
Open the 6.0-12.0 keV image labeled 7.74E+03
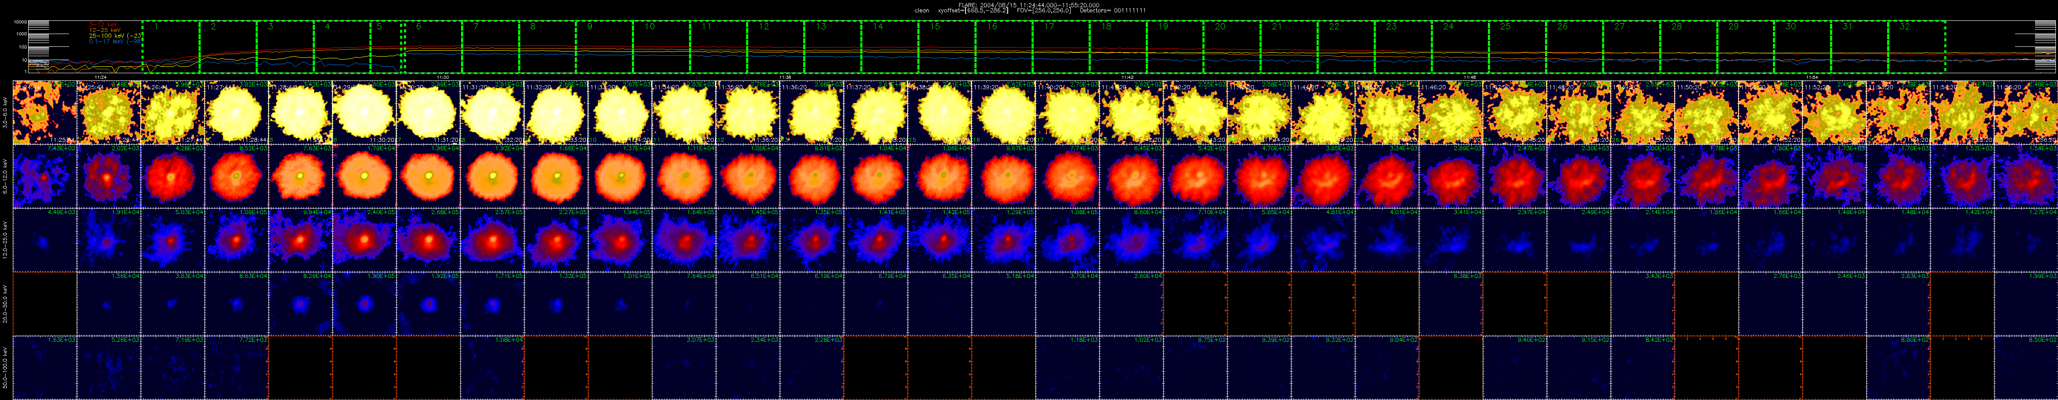1068,177
